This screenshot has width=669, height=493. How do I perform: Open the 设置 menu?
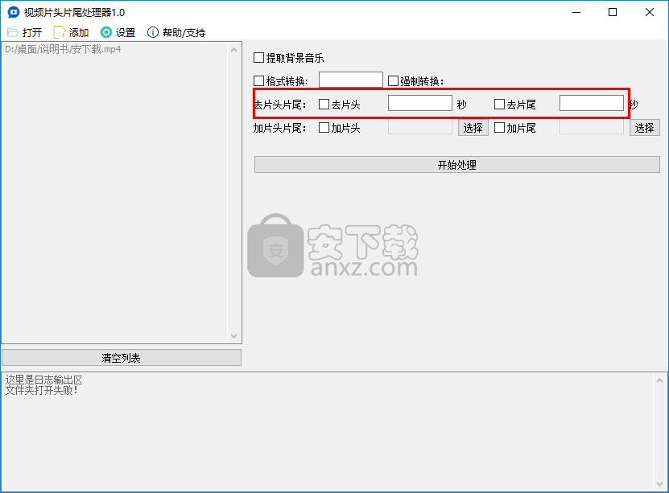118,32
